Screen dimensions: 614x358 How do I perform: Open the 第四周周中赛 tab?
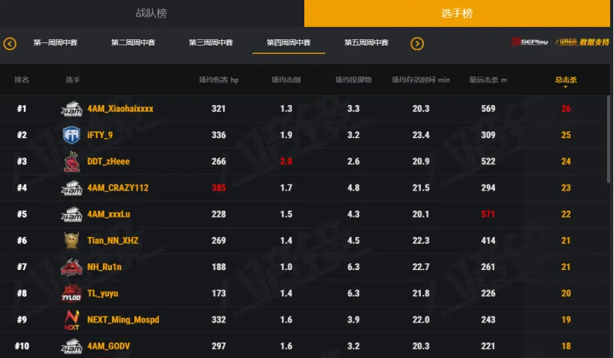(289, 42)
